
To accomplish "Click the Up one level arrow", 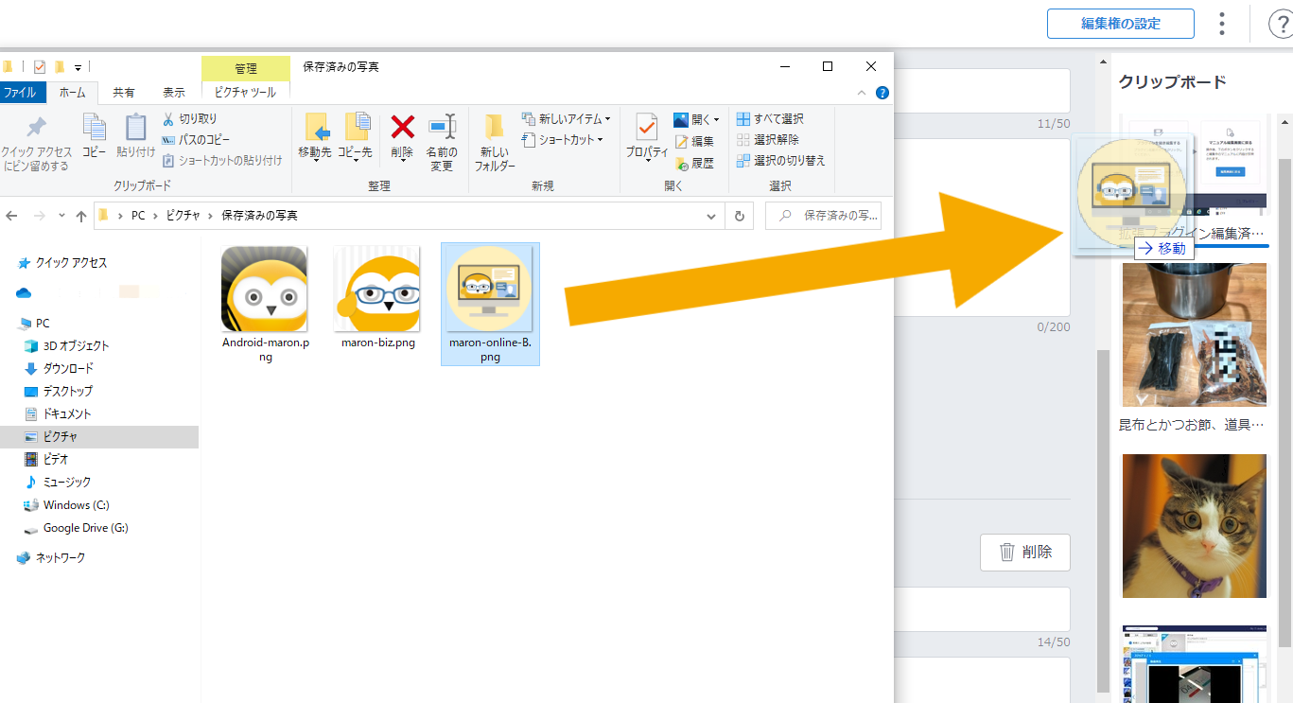I will (x=81, y=216).
